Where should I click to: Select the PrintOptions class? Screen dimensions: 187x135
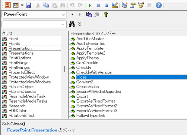[20, 58]
